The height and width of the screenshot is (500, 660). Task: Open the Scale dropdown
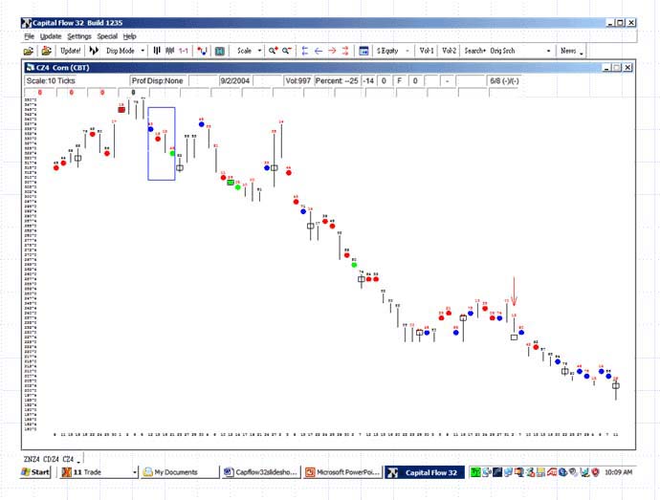(261, 50)
